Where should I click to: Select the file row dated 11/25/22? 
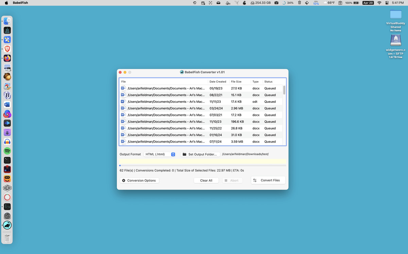click(201, 128)
